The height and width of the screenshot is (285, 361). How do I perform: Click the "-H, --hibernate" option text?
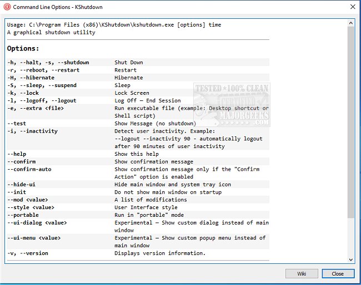click(31, 78)
